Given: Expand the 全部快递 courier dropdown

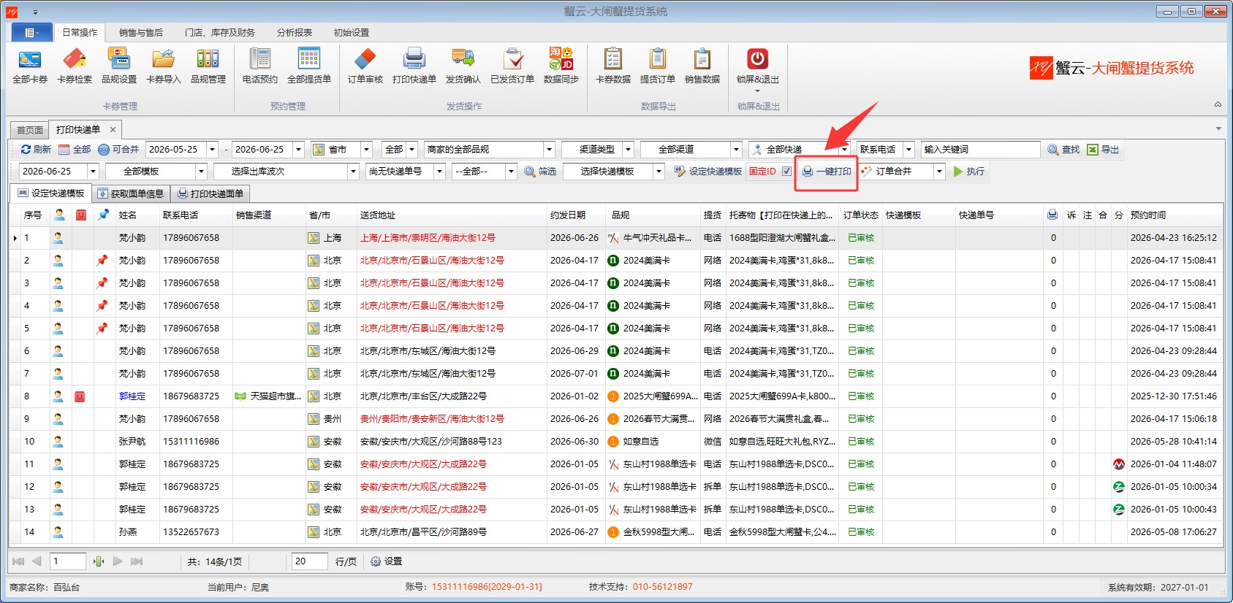Looking at the screenshot, I should (x=845, y=150).
